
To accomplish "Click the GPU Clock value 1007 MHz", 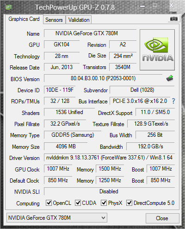I will click(58, 169).
